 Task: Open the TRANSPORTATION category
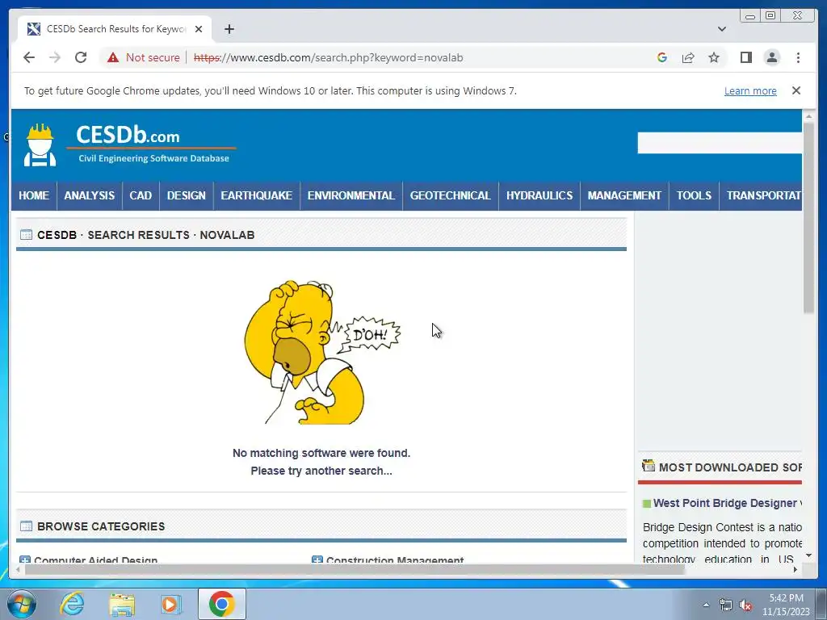tap(761, 195)
